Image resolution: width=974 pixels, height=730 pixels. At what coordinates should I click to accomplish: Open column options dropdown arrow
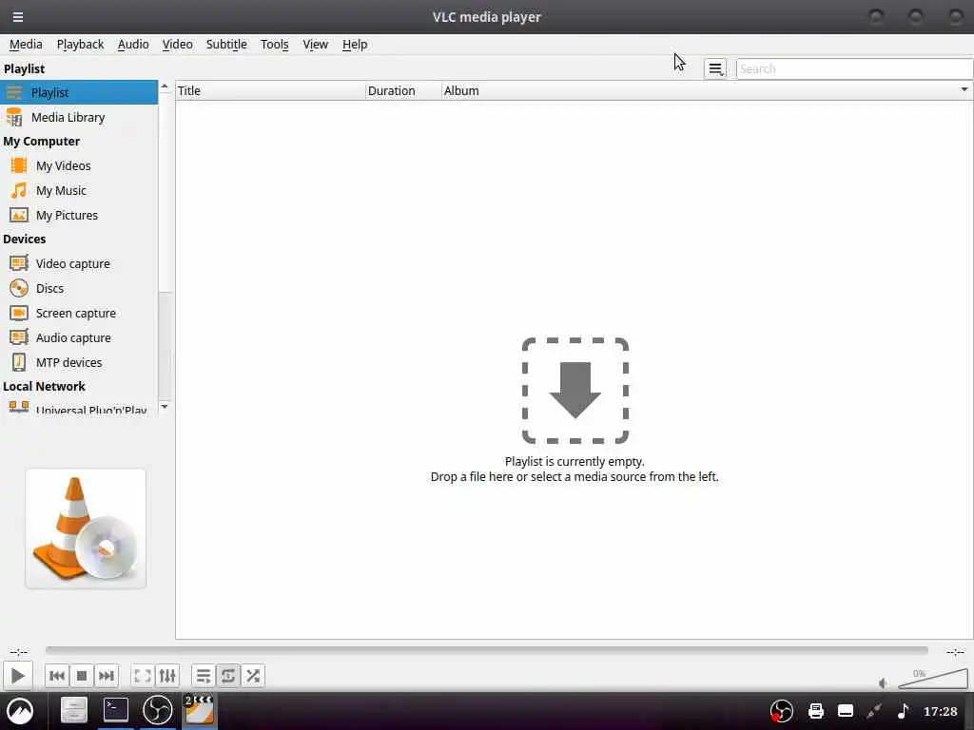tap(964, 90)
